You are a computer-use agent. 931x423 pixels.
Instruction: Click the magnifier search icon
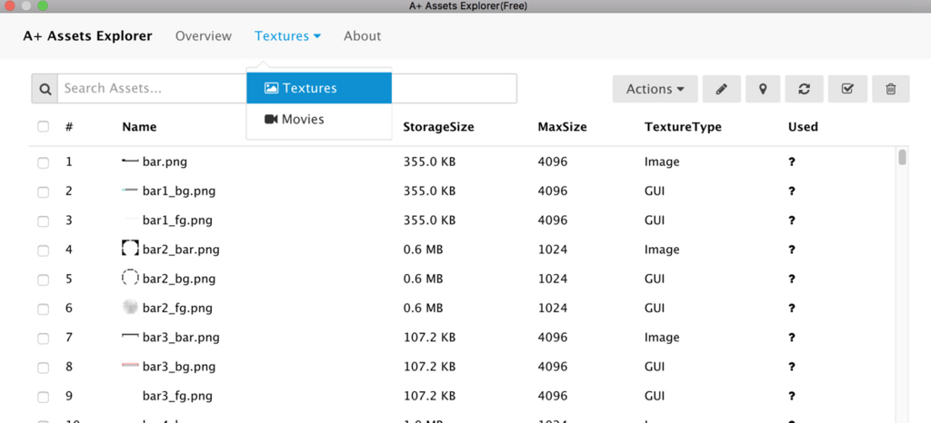coord(45,89)
